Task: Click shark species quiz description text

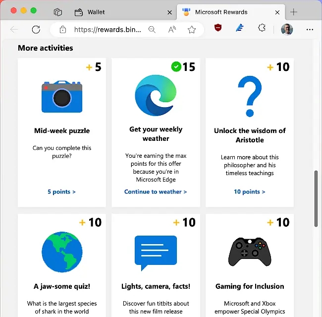Action: 62,308
